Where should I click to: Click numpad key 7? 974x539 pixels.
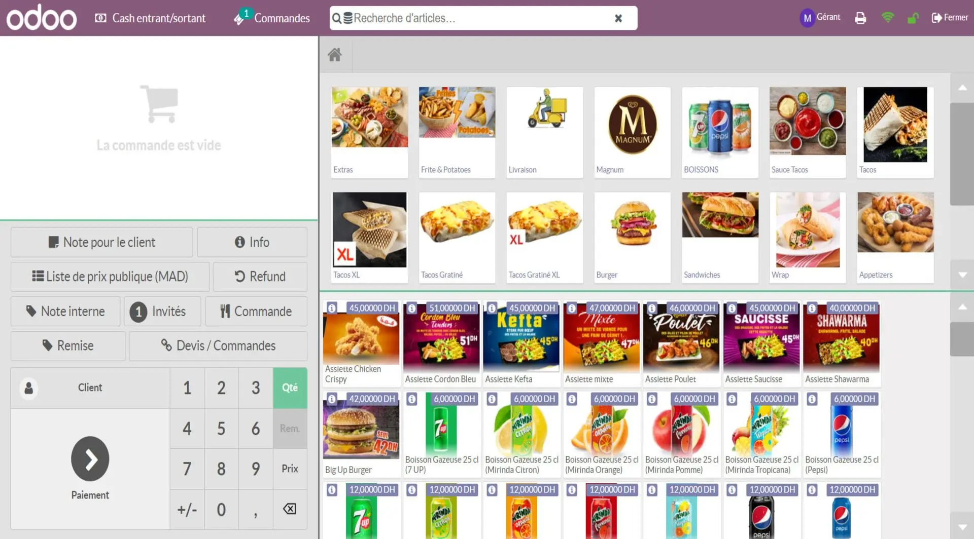point(187,469)
